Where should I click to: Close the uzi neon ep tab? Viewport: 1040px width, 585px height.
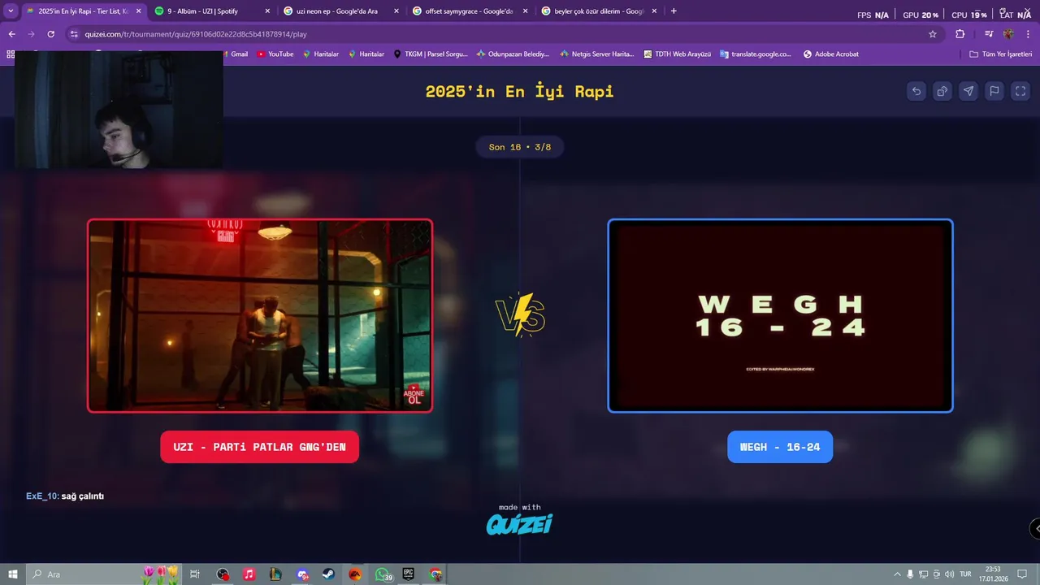click(x=396, y=11)
